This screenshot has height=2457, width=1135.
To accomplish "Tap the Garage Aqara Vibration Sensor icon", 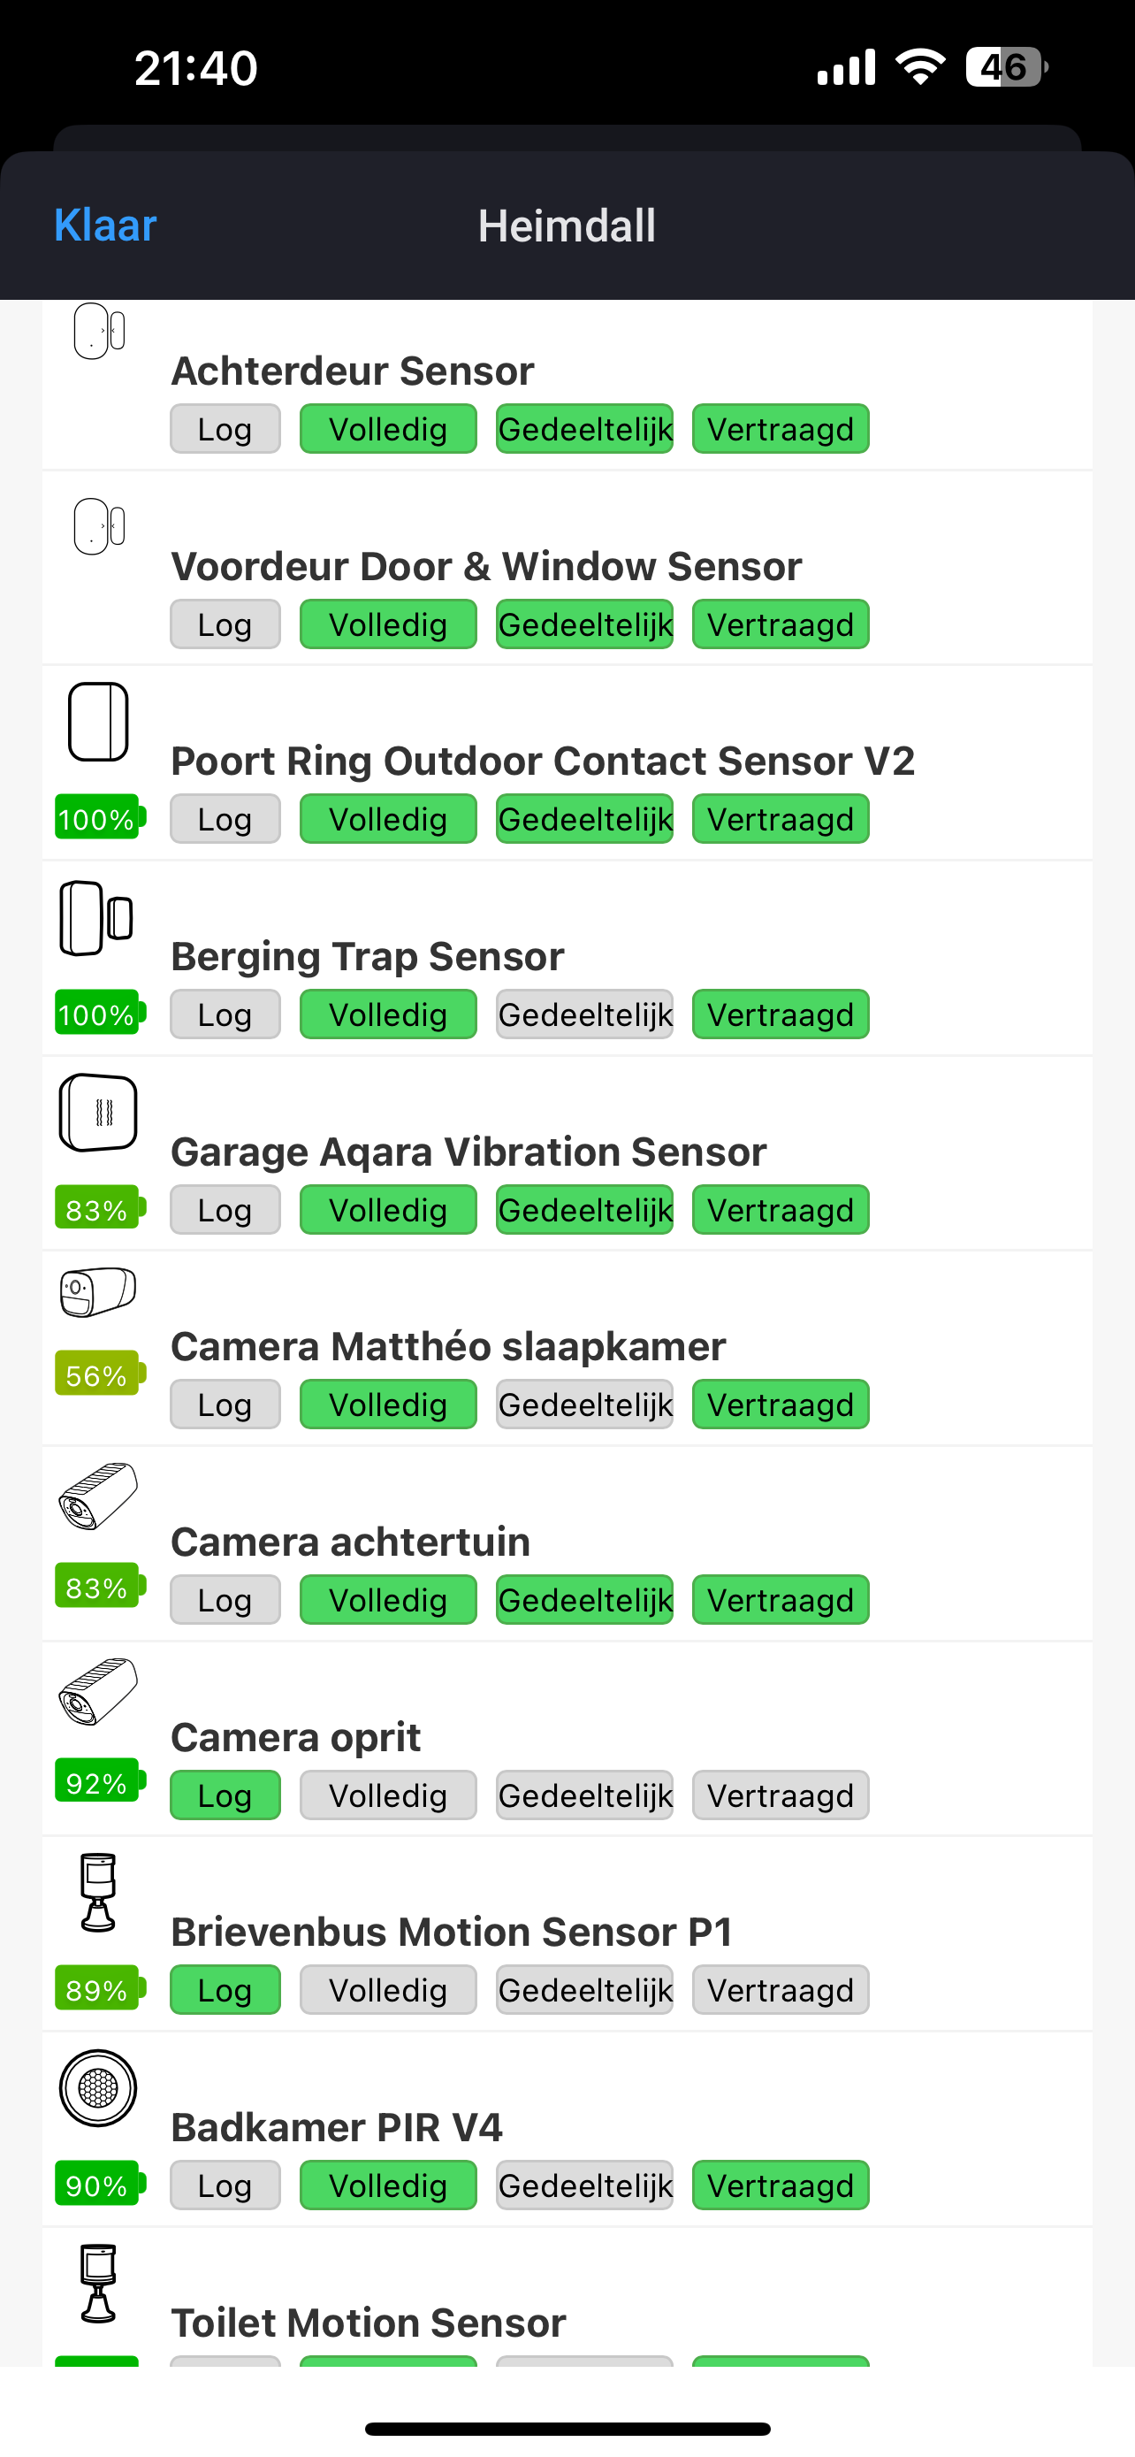I will pyautogui.click(x=98, y=1114).
